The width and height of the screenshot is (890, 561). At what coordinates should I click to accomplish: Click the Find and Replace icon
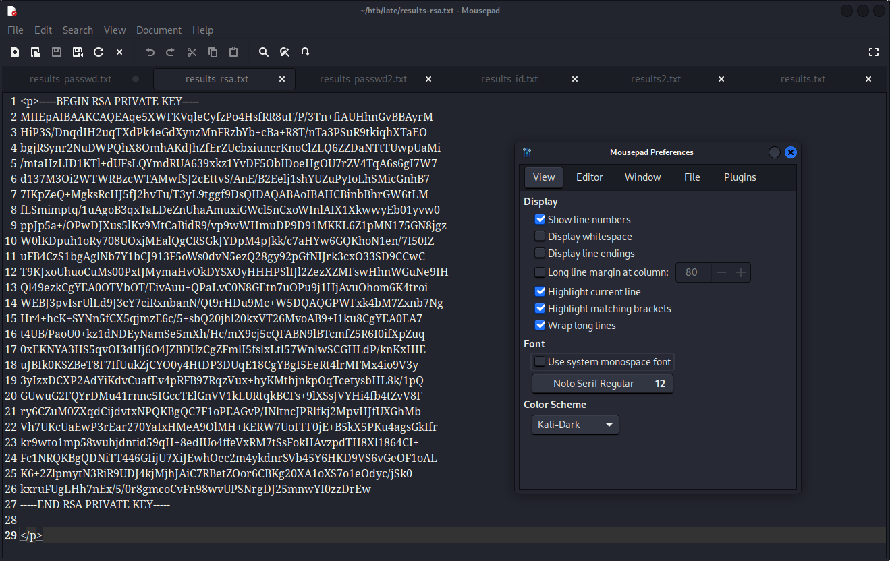click(285, 52)
